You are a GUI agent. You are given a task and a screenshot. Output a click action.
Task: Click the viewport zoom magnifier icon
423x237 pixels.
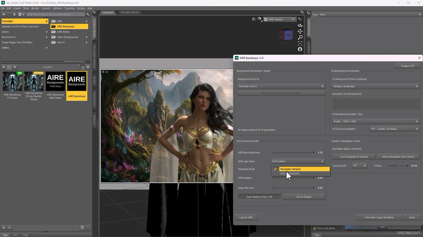coord(300,37)
